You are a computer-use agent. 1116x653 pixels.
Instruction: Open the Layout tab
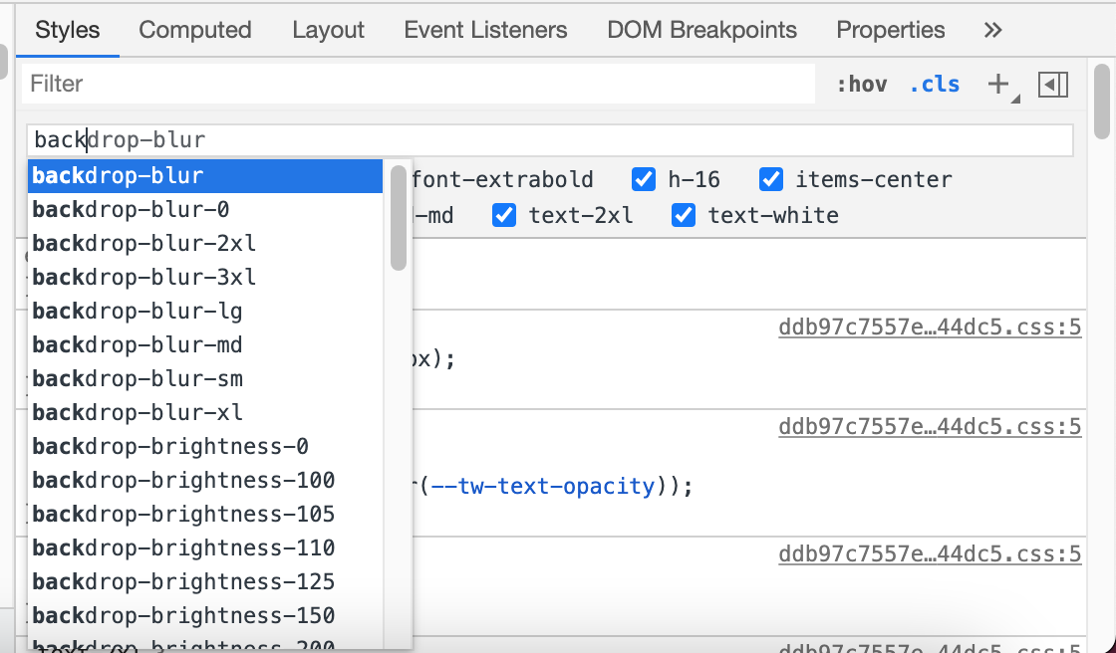(328, 30)
